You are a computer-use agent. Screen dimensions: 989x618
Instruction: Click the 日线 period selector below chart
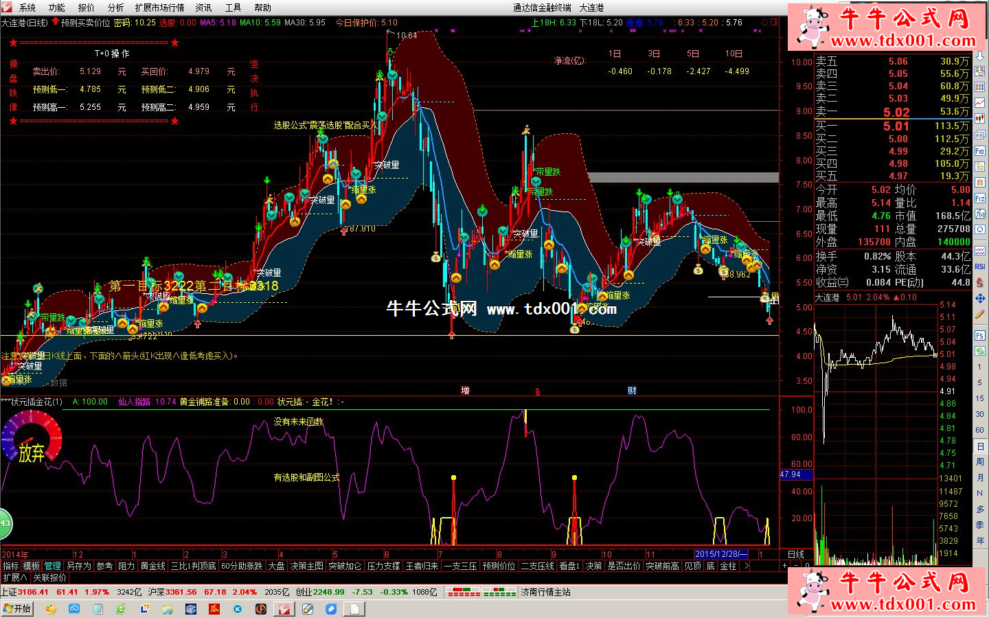click(796, 554)
